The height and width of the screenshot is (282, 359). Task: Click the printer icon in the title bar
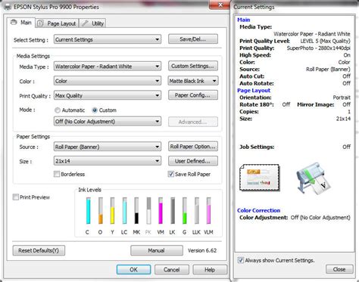pyautogui.click(x=8, y=7)
